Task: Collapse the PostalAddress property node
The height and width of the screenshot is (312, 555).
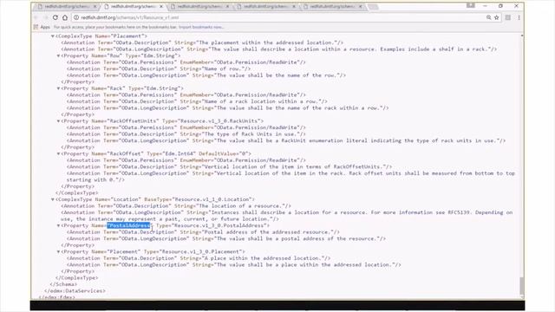Action: (58, 225)
